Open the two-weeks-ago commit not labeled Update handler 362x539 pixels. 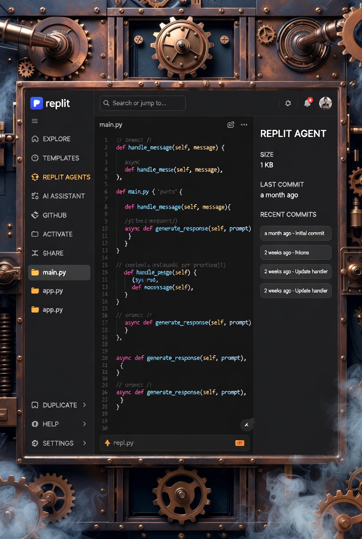(x=296, y=252)
